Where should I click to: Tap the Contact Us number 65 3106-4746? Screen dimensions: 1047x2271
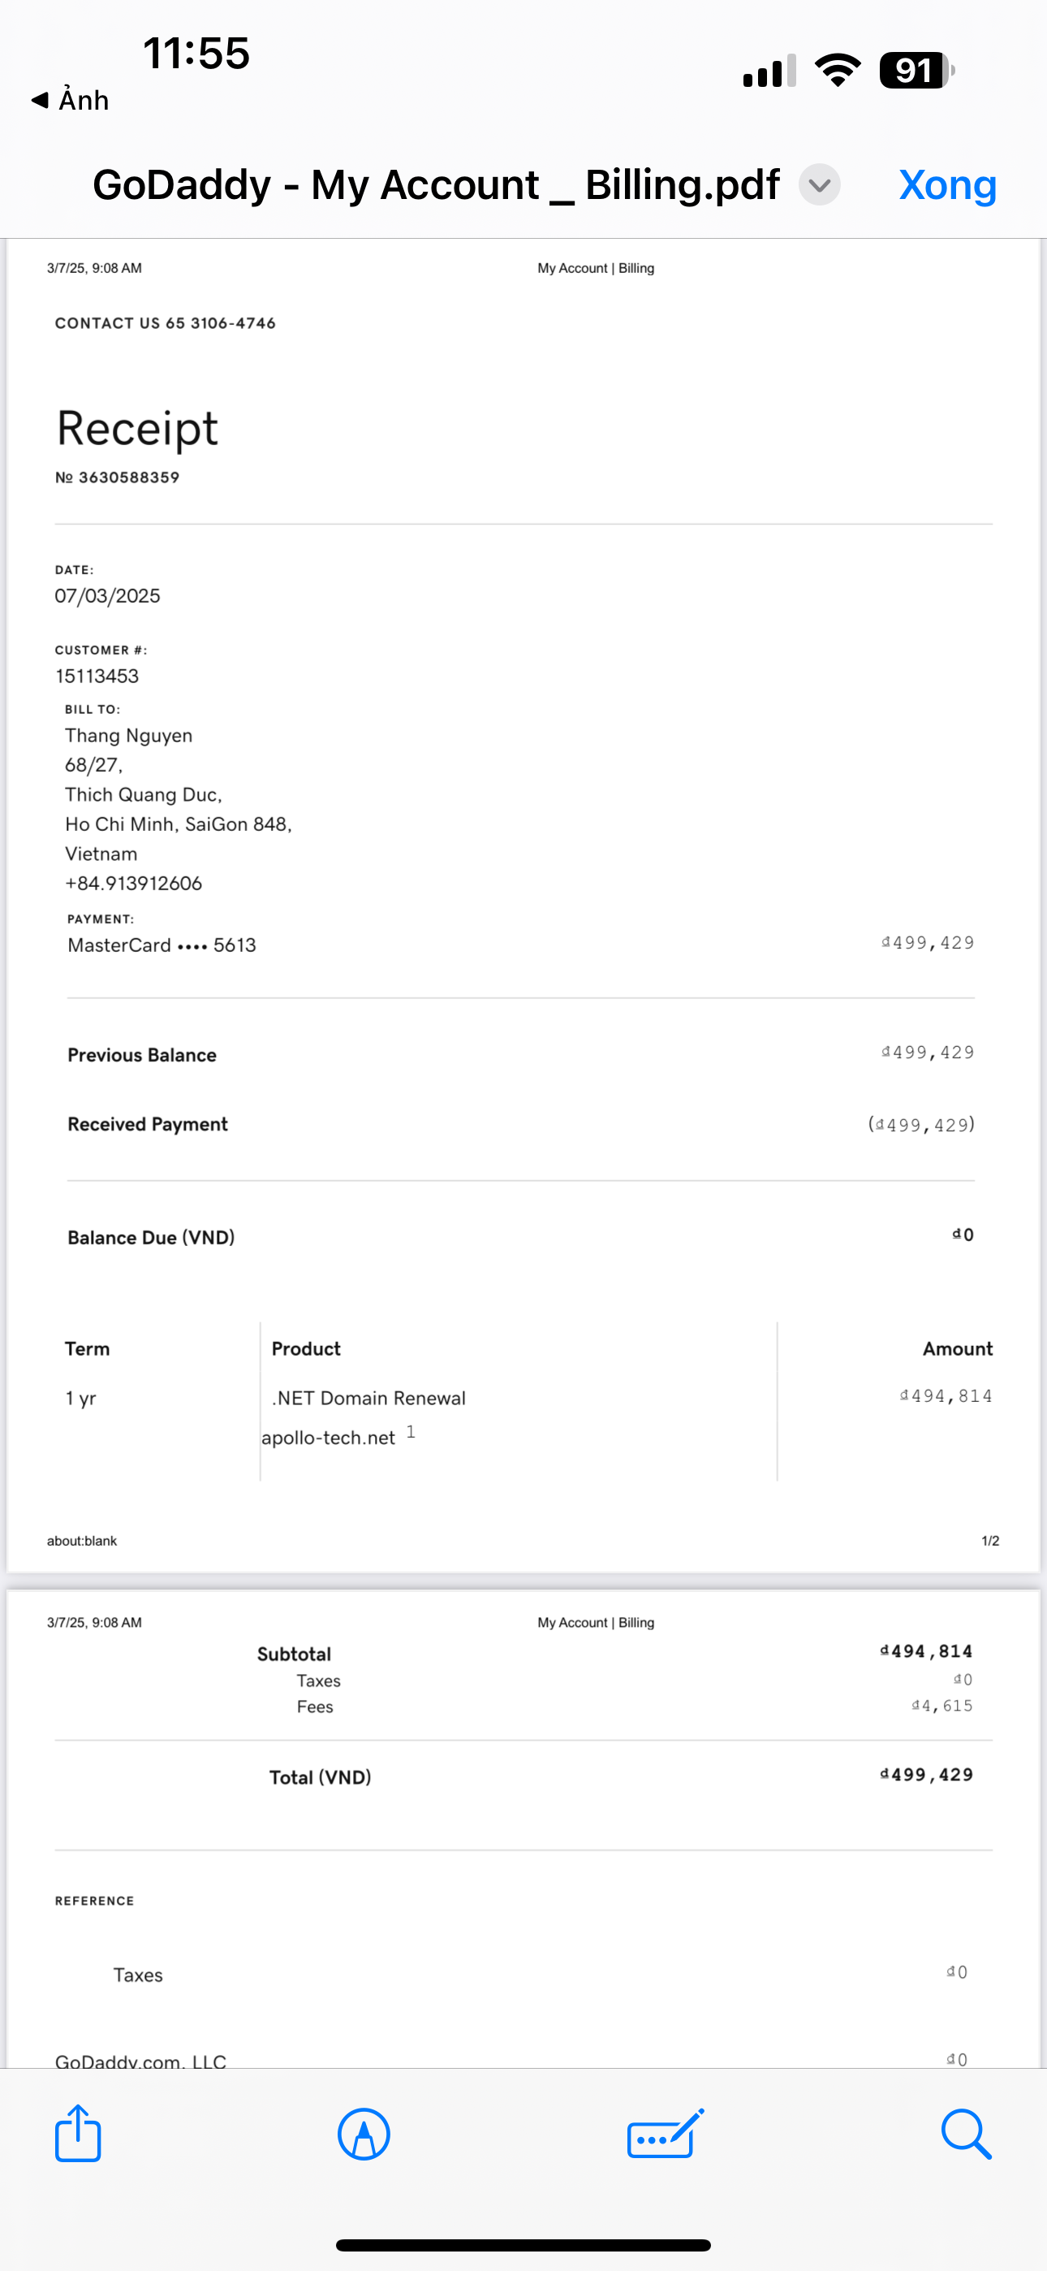(x=220, y=323)
